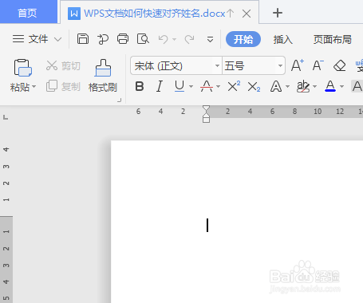Click the WPS document icon in tab
This screenshot has width=363, height=303.
(74, 14)
